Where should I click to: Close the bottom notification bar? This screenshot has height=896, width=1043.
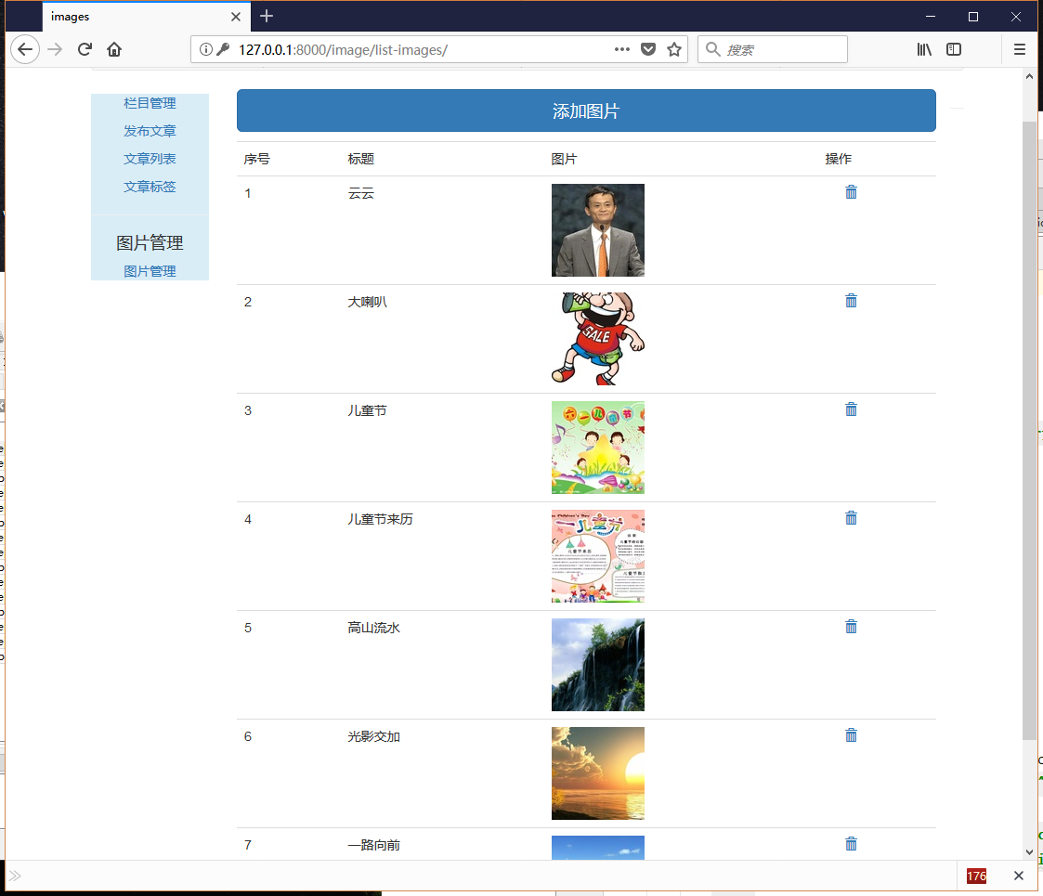(1019, 876)
